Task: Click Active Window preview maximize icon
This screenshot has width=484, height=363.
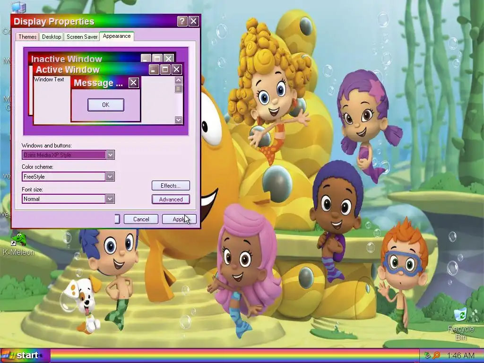Action: pos(165,69)
